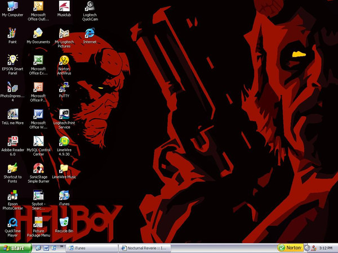Open MySQL Control Center shortcut

pyautogui.click(x=38, y=146)
